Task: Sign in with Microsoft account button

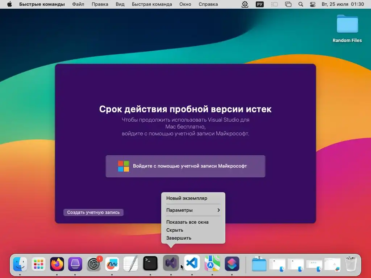Action: (185, 166)
